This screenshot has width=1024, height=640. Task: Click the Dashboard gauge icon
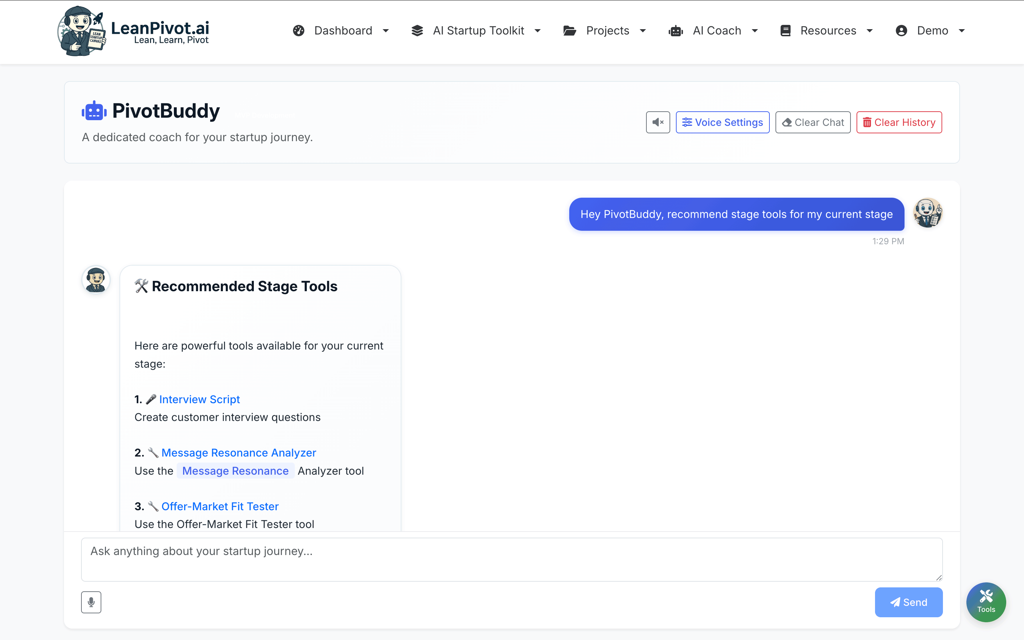click(x=299, y=31)
